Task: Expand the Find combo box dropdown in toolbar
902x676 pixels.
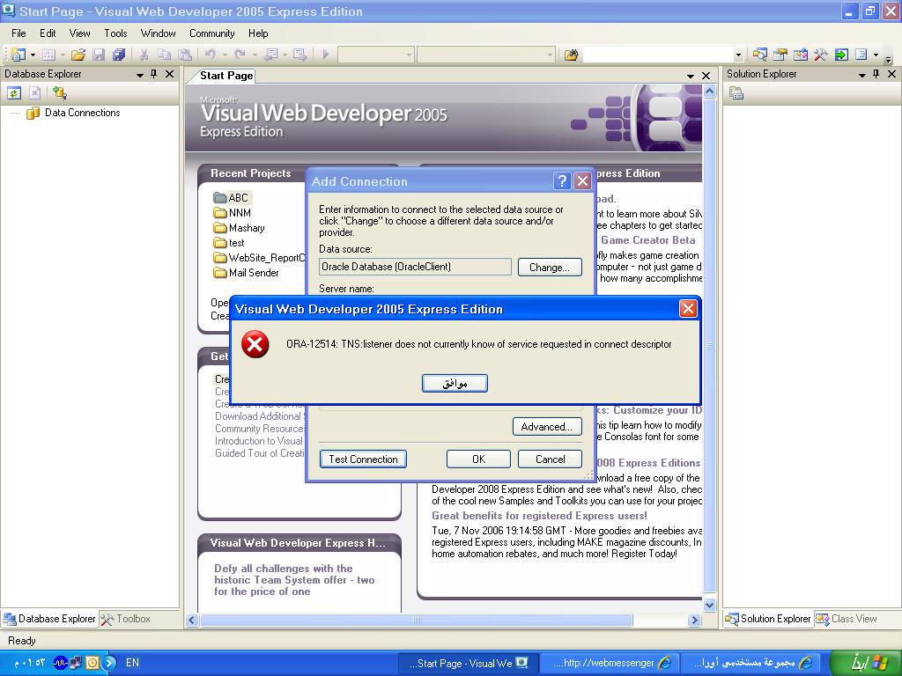Action: [738, 55]
